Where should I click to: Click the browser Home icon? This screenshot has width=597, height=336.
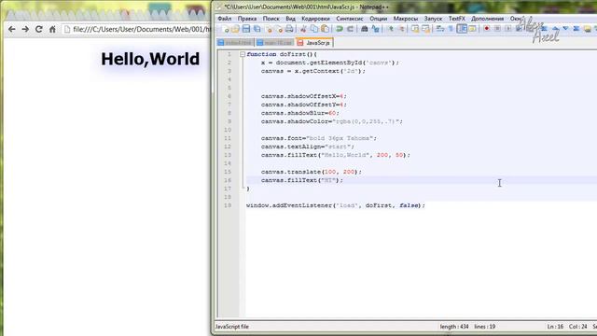52,29
